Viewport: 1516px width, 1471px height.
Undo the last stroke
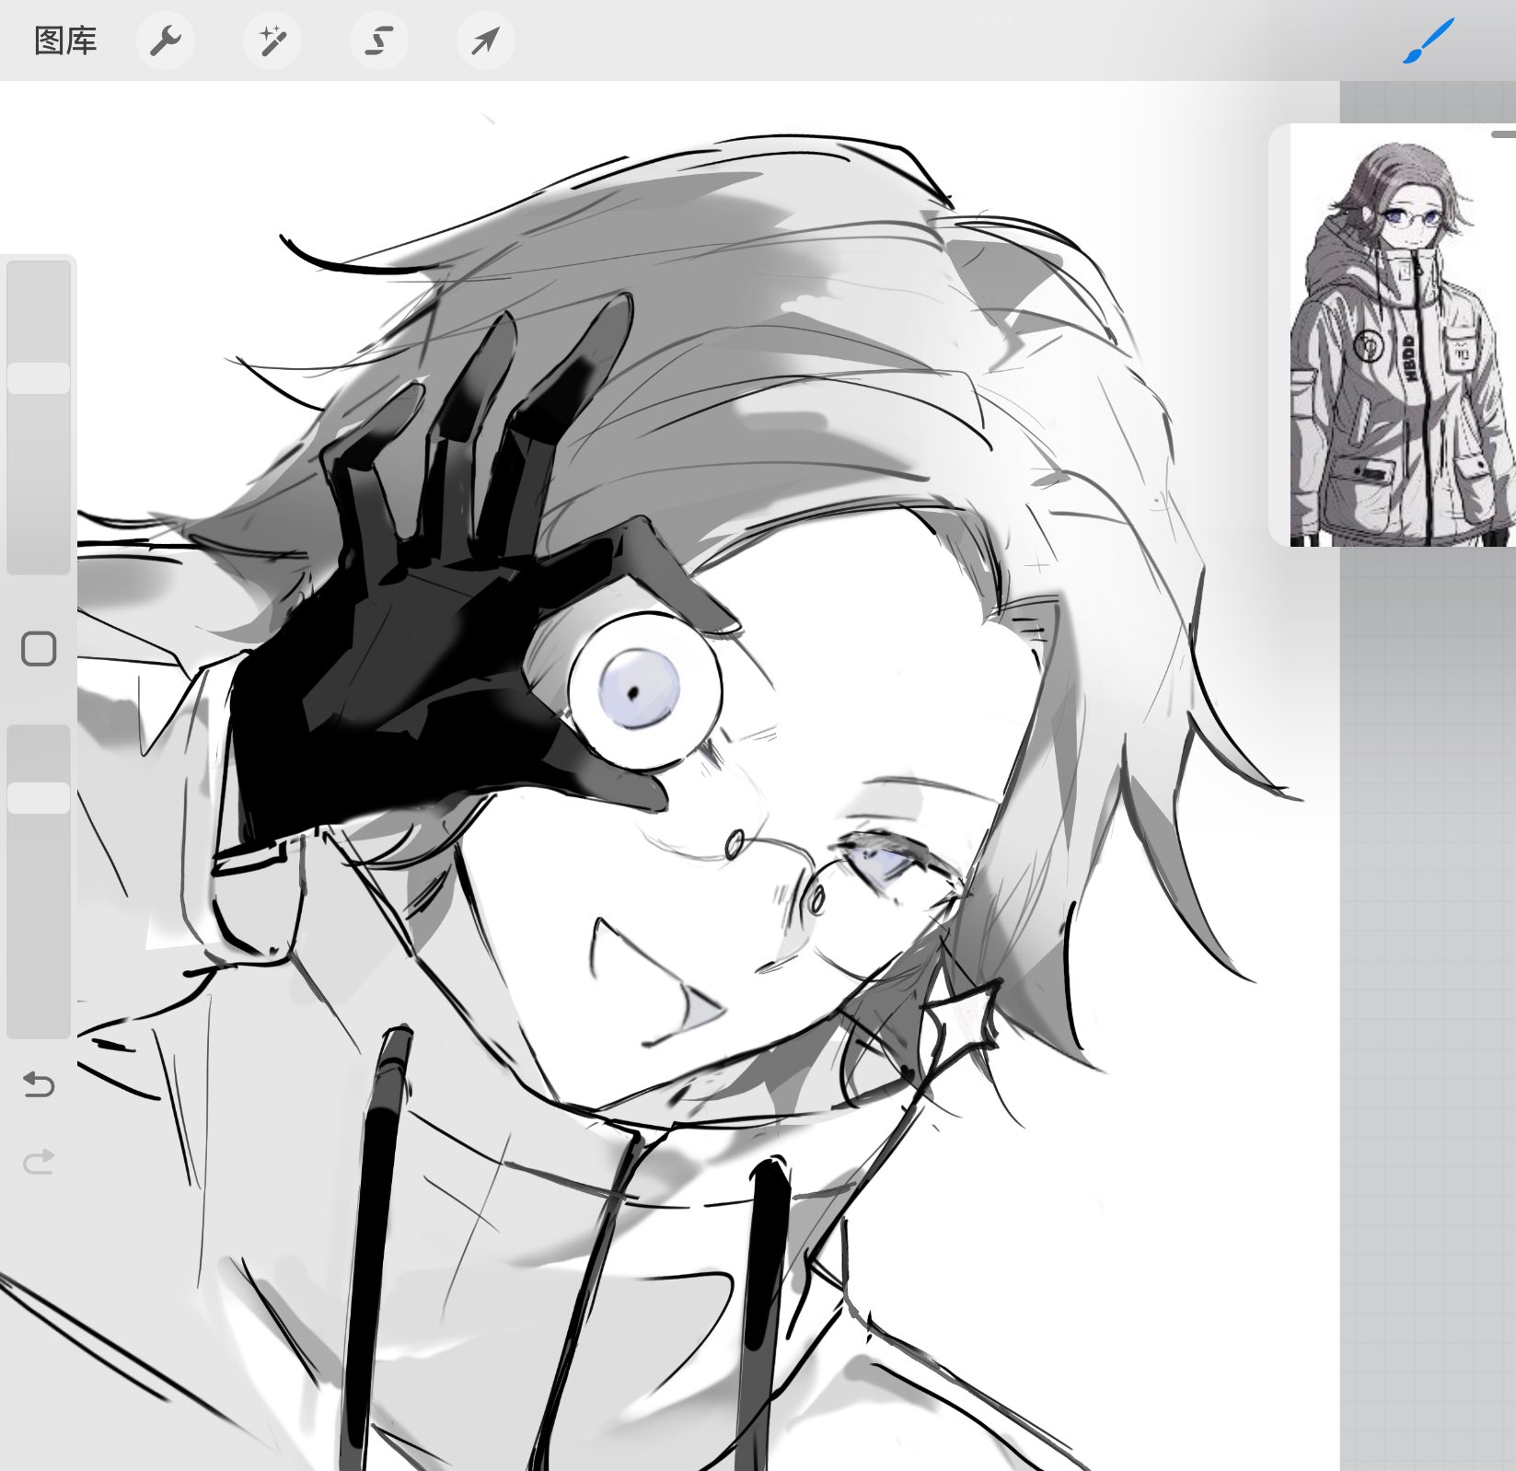(39, 1084)
